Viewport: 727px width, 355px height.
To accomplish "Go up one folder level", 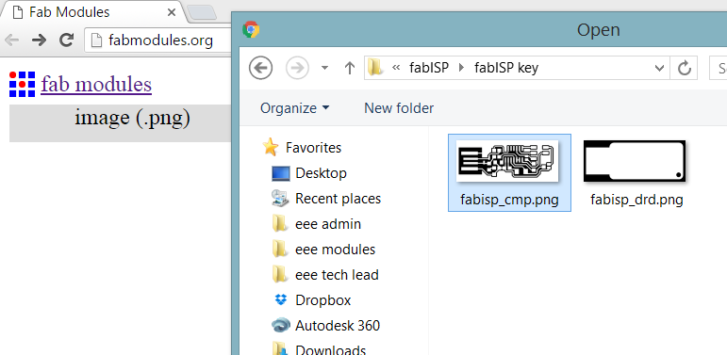I will [x=350, y=69].
